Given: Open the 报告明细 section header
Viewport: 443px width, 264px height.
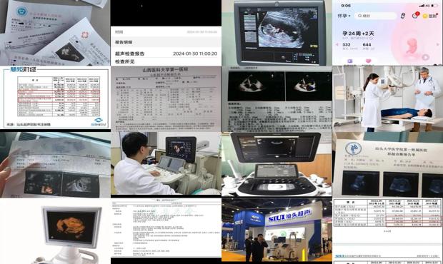Looking at the screenshot, I should point(166,42).
